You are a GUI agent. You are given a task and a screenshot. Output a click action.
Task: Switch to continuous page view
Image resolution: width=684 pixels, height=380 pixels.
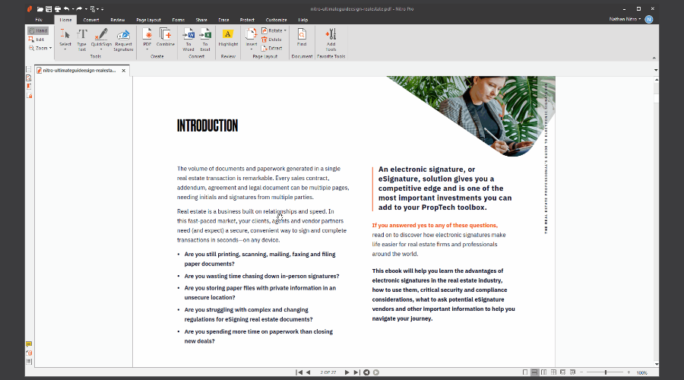pyautogui.click(x=534, y=372)
